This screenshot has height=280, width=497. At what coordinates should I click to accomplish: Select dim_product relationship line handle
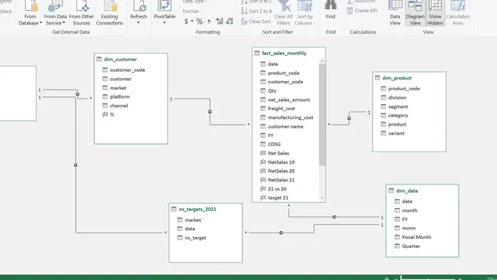point(349,119)
